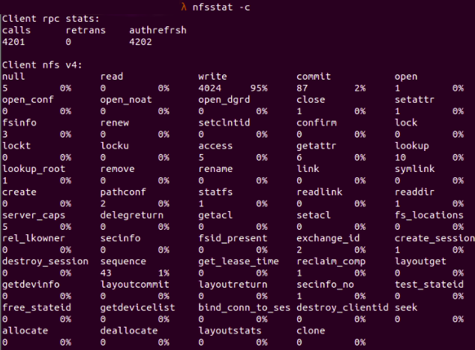Click the 'authrefrsh' column header

pos(158,30)
